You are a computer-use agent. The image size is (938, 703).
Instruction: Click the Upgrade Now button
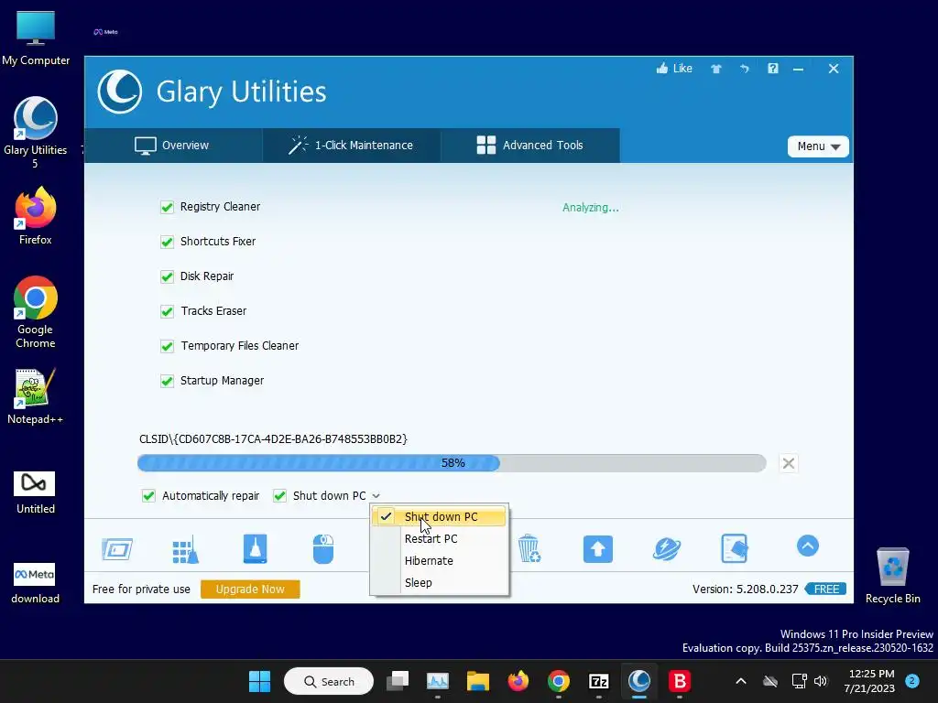click(250, 589)
